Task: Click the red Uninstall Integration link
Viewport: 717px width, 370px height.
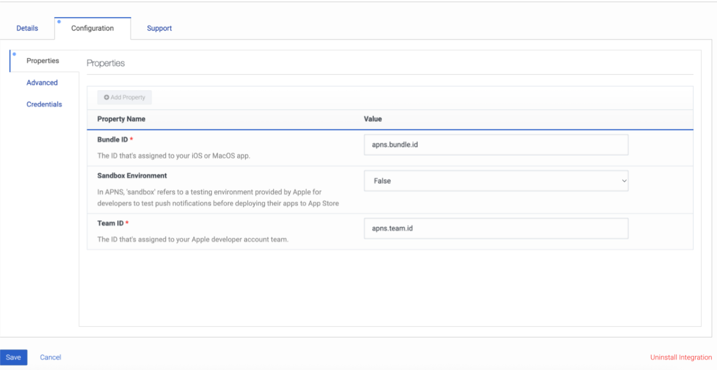Action: [681, 357]
